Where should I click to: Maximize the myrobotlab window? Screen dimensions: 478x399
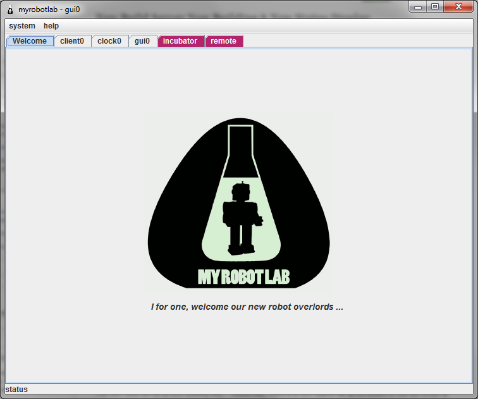[435, 7]
